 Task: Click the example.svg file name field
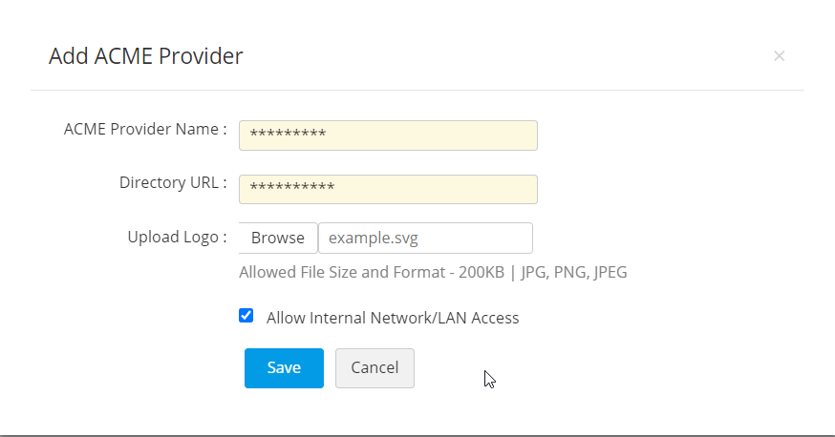point(424,239)
